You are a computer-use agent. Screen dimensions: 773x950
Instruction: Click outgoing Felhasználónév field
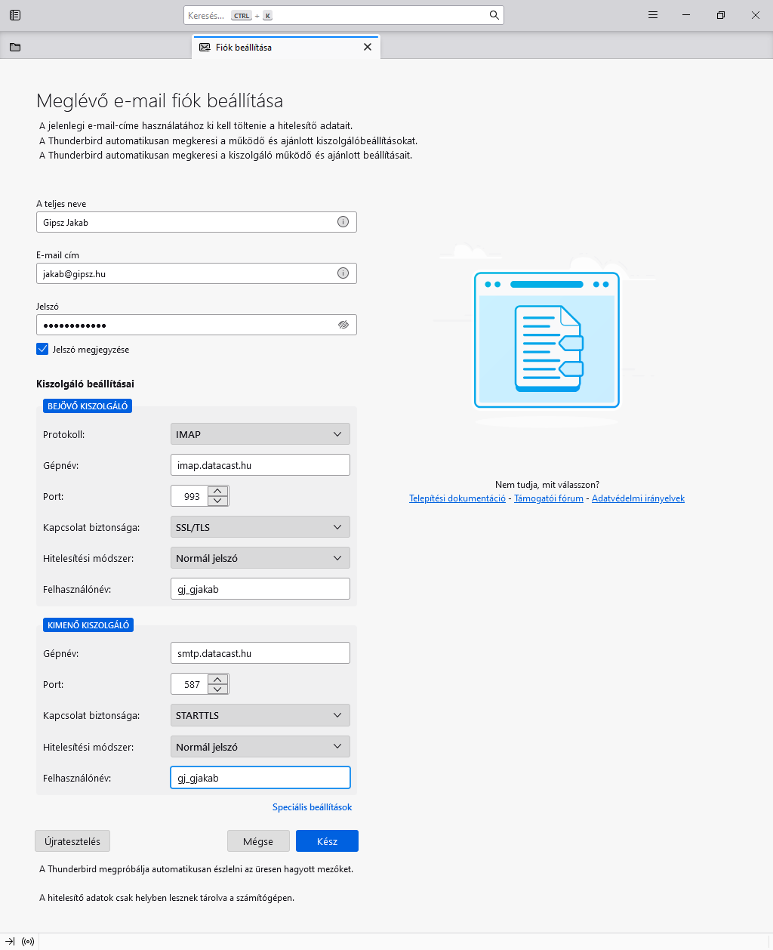tap(260, 778)
